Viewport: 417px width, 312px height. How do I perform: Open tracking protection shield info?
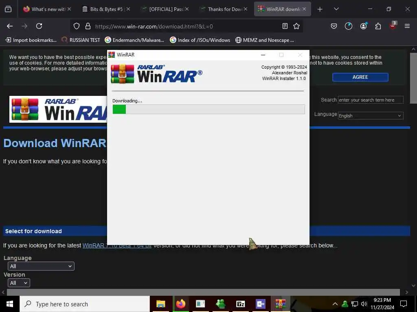(77, 26)
